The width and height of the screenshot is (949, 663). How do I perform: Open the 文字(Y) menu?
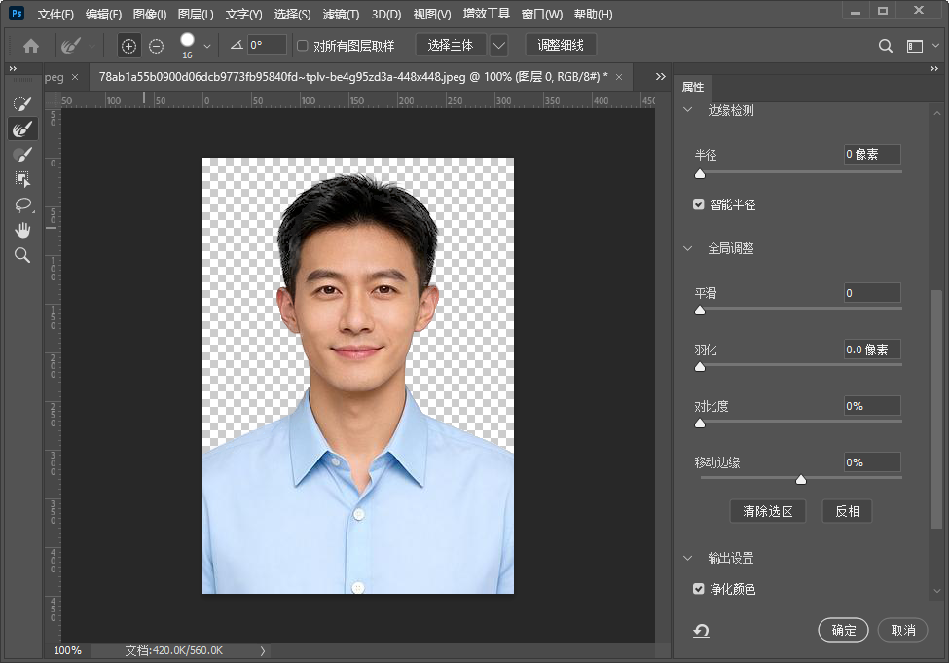click(x=243, y=14)
